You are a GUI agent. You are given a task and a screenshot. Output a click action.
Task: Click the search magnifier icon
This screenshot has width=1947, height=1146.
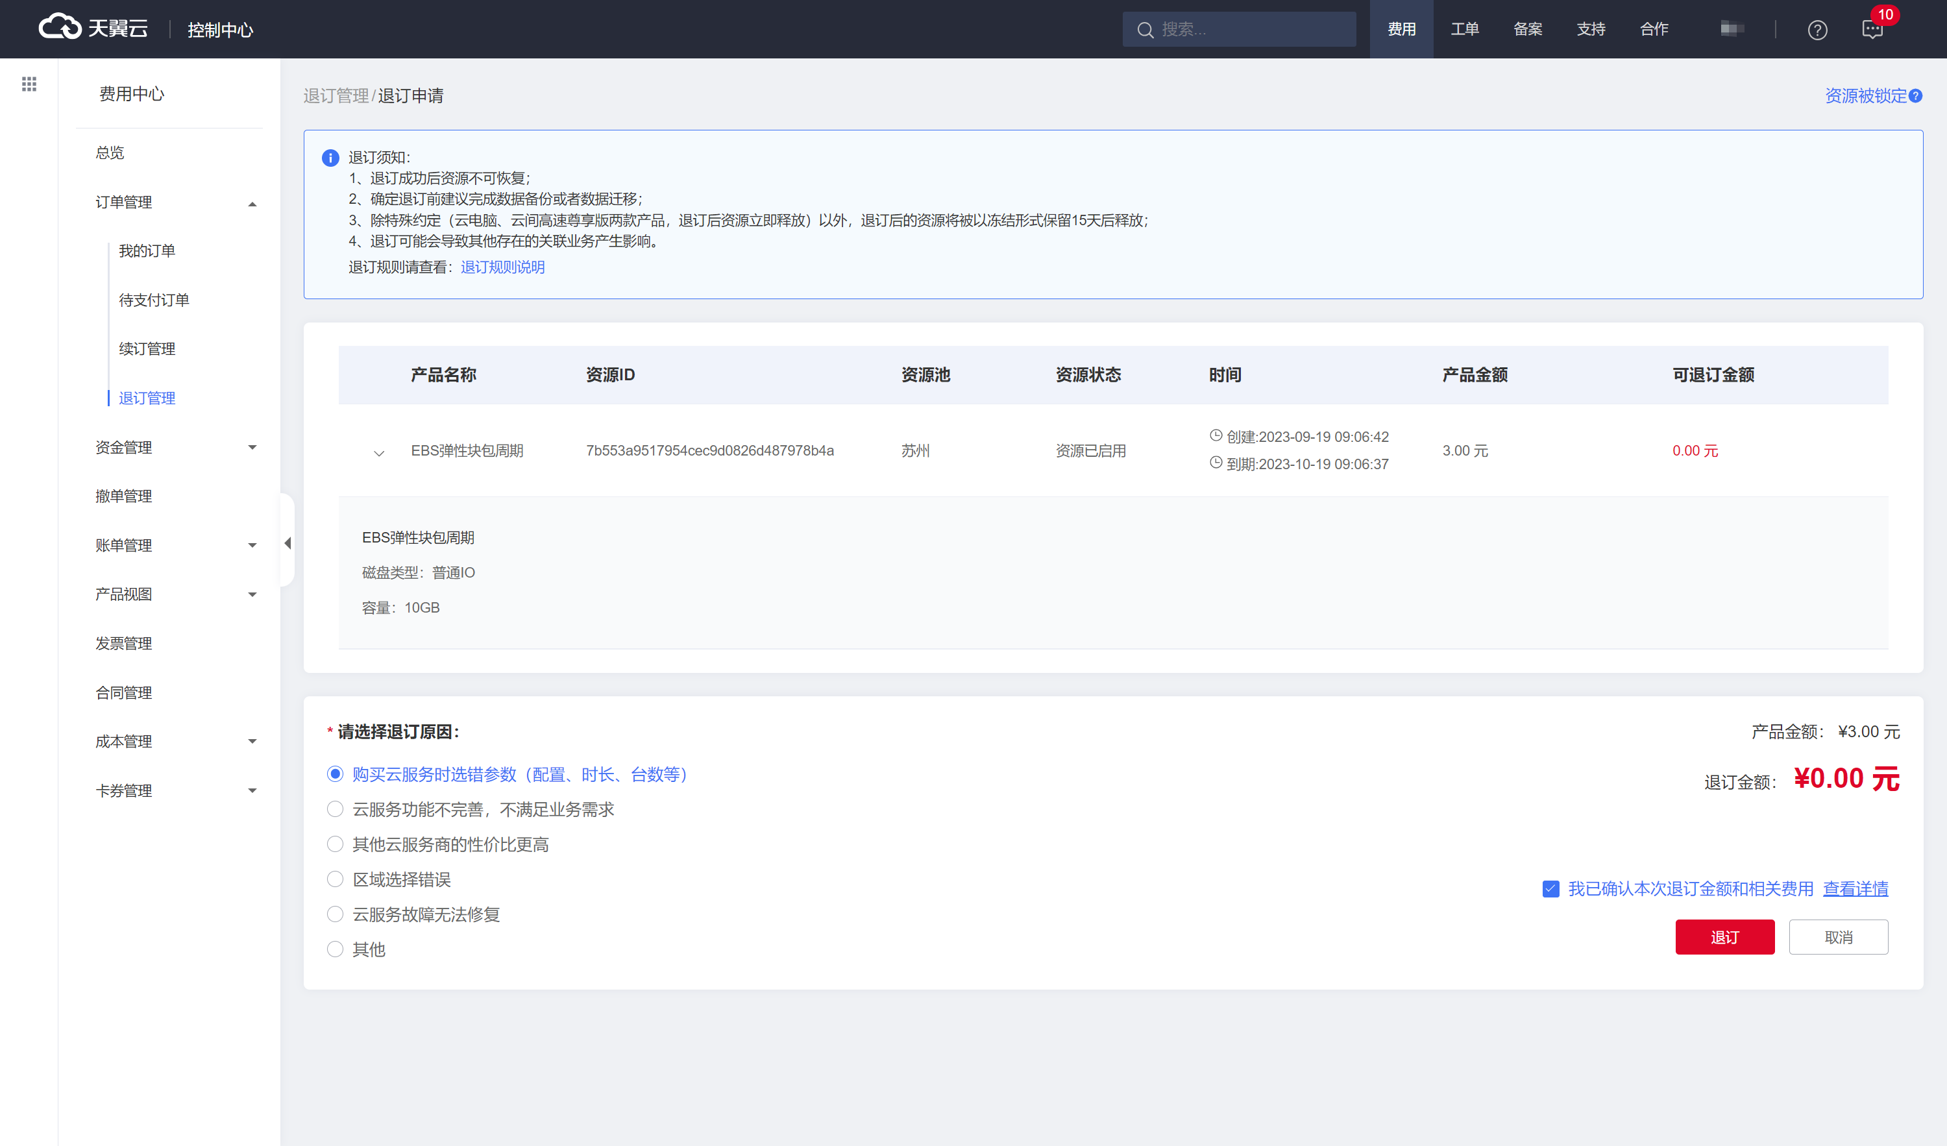1145,30
